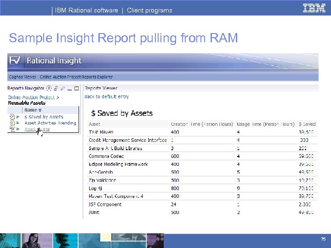Click the report icon of the last, partly hidden Asset row
The height and width of the screenshot is (248, 331).
pos(12,129)
